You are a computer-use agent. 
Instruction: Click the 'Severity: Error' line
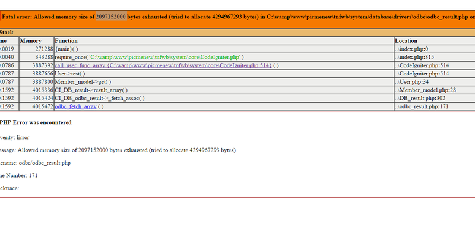14,137
